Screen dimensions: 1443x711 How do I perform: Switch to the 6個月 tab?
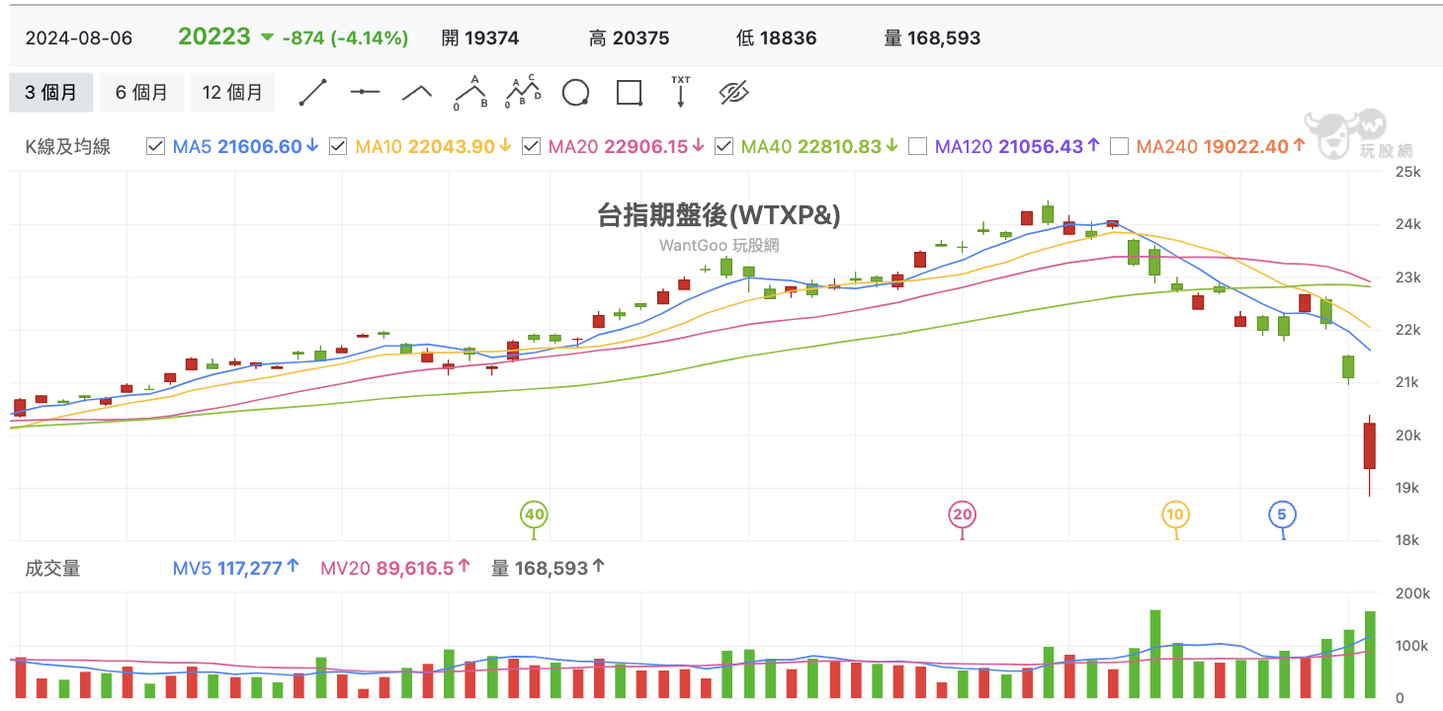tap(141, 92)
